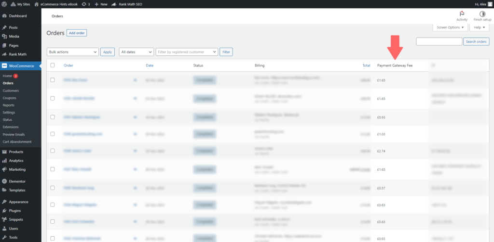Click the Filter button
Screen dimensions: 494x242
(x=226, y=52)
